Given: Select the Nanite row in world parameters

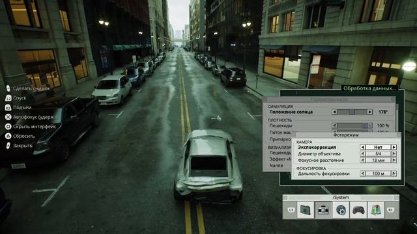Looking at the screenshot, I should pos(276,165).
